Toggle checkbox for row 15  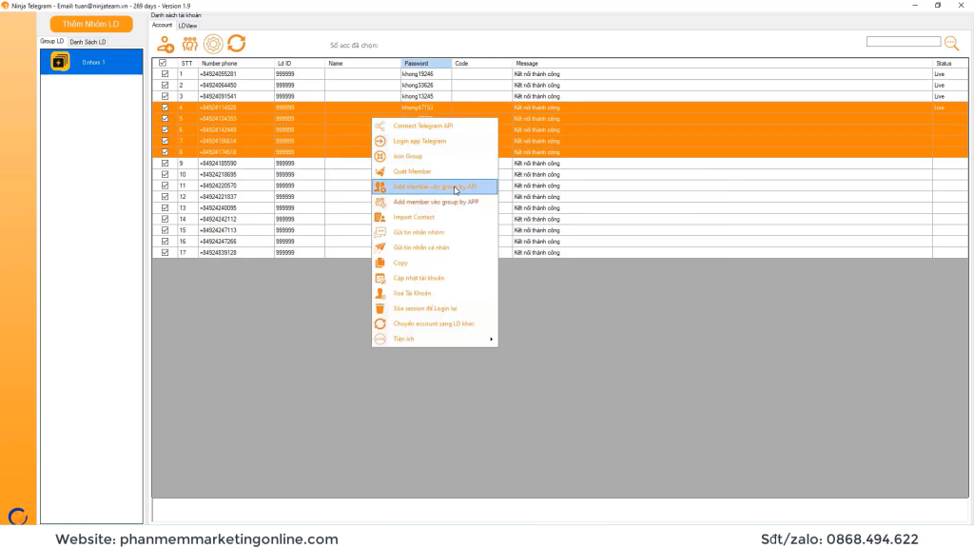pyautogui.click(x=165, y=230)
